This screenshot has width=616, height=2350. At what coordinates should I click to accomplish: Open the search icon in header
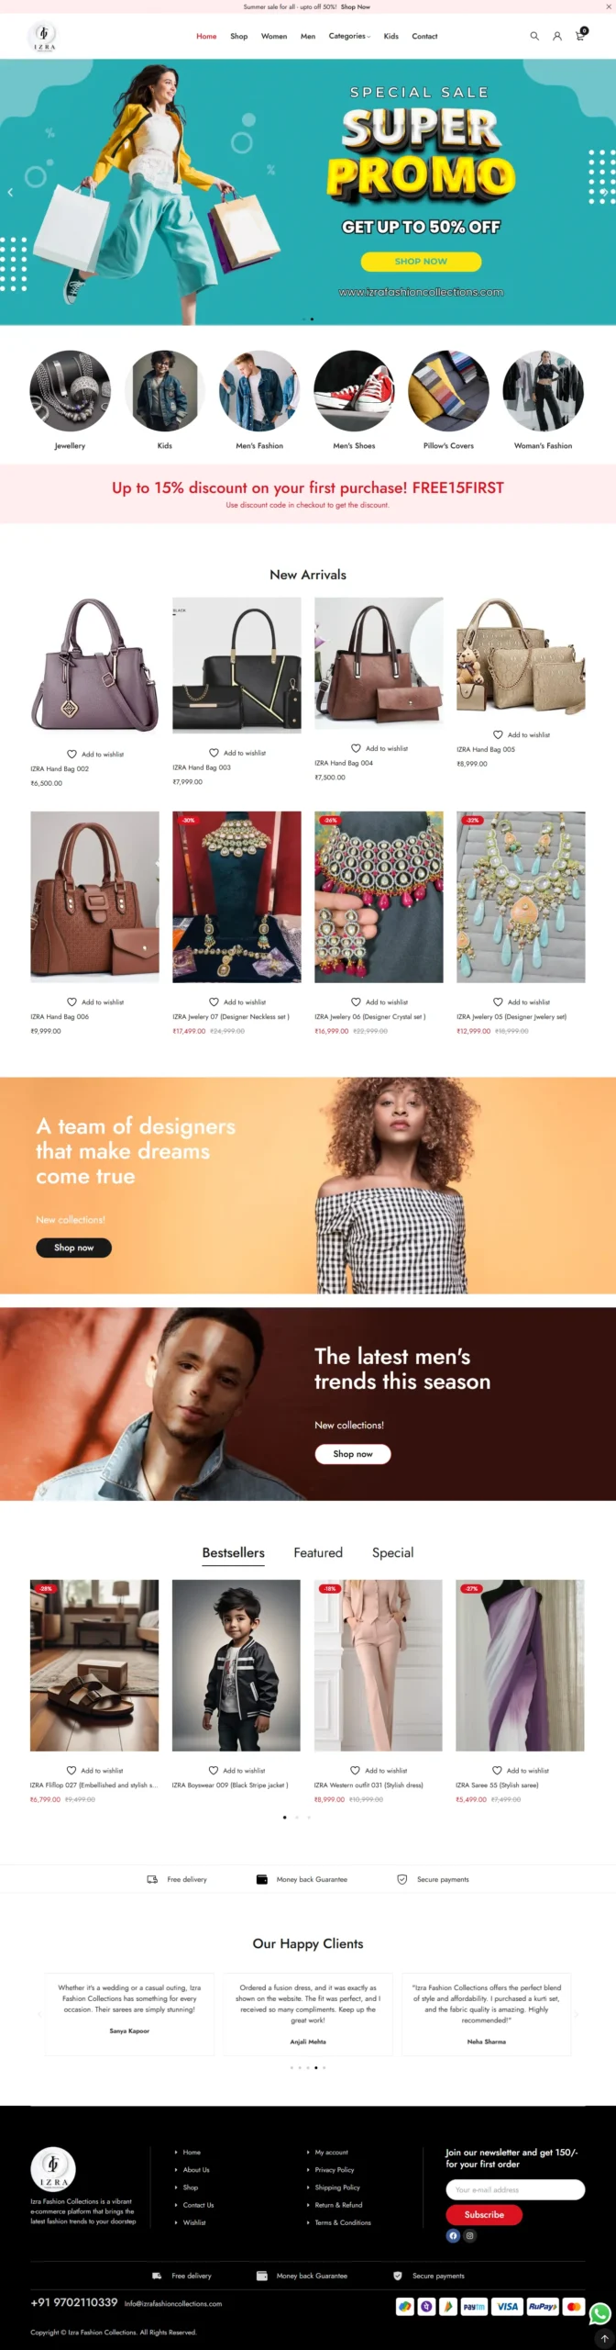click(x=534, y=37)
